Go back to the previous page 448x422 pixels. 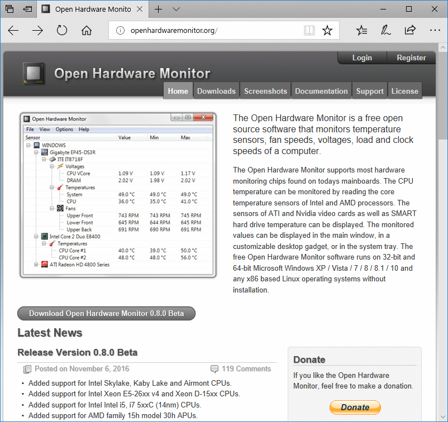pos(13,30)
